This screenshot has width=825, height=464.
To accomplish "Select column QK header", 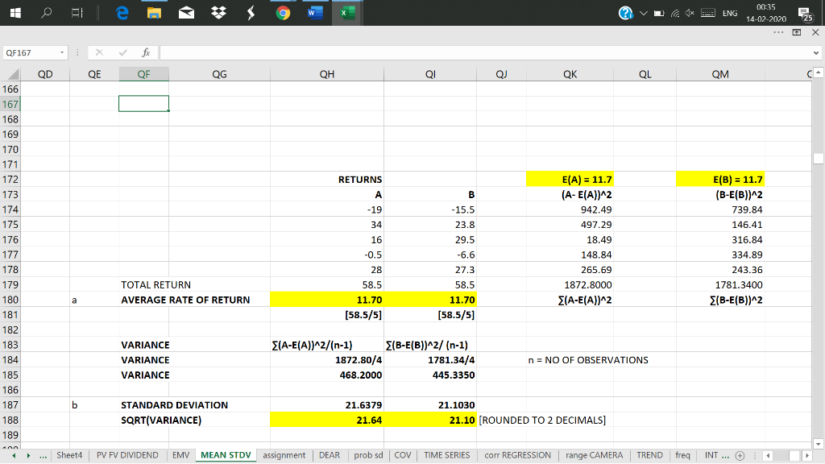I will click(x=570, y=74).
